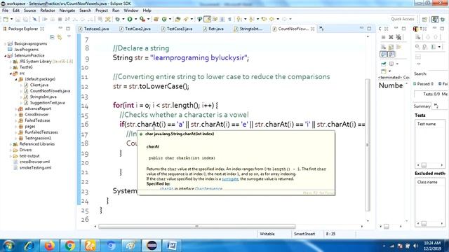The height and width of the screenshot is (252, 449).
Task: Click the Quick Access field
Action: (403, 19)
